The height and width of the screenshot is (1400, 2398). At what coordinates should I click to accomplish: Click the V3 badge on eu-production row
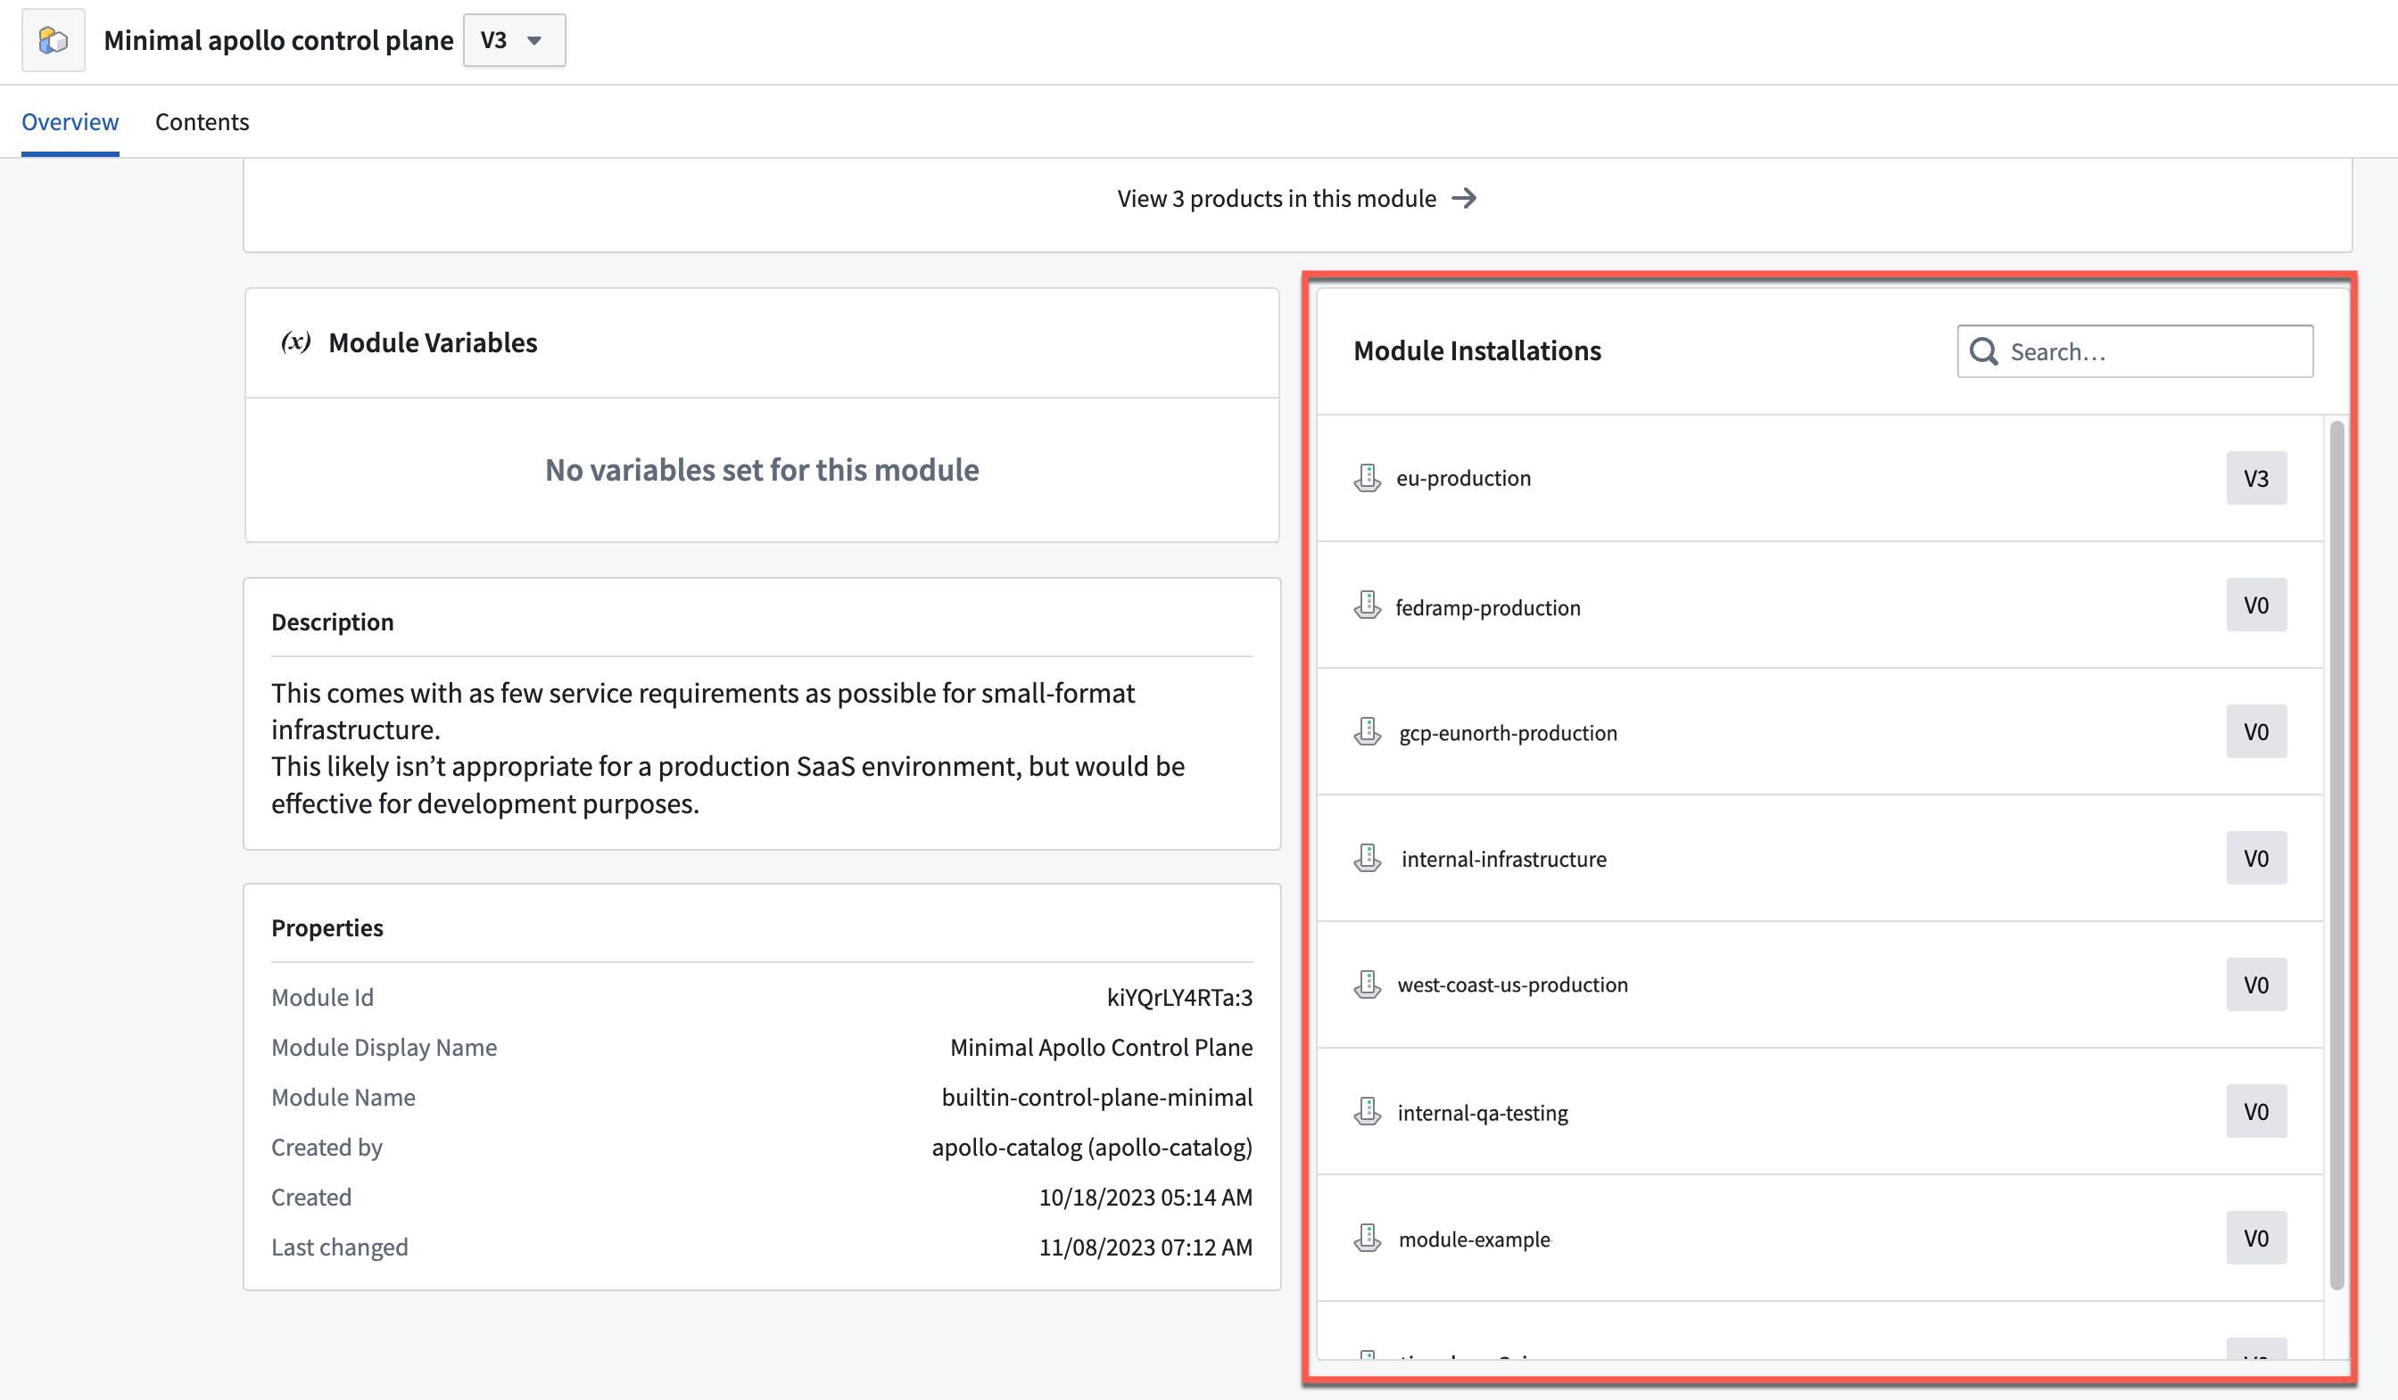coord(2255,477)
